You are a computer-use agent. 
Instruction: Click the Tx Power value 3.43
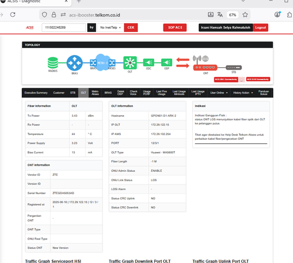(74, 116)
